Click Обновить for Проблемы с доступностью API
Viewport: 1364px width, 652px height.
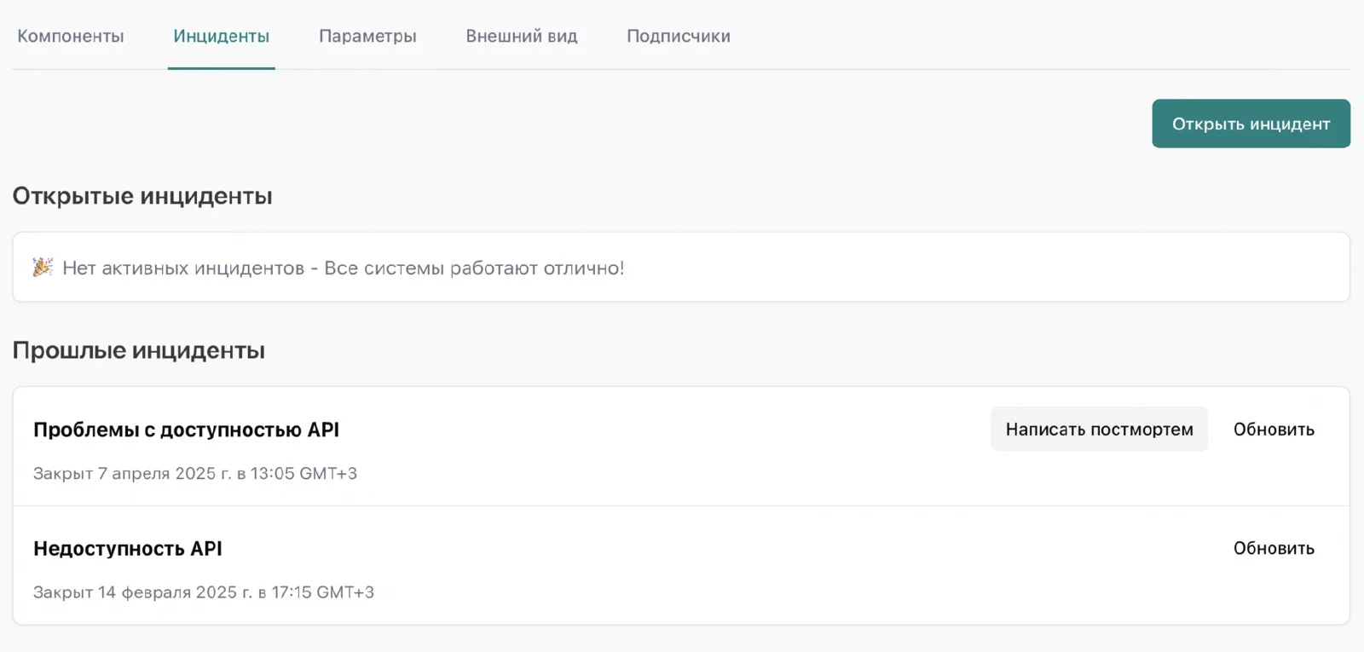(1274, 429)
